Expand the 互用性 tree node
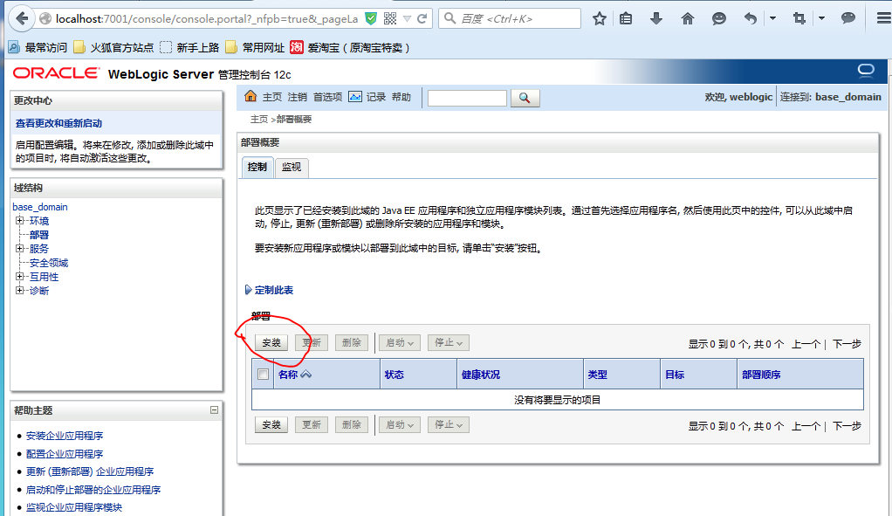Image resolution: width=892 pixels, height=516 pixels. [x=20, y=276]
